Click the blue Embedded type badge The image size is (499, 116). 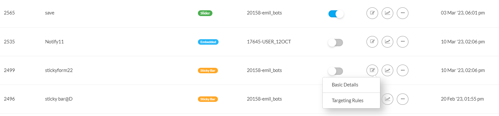tap(208, 42)
